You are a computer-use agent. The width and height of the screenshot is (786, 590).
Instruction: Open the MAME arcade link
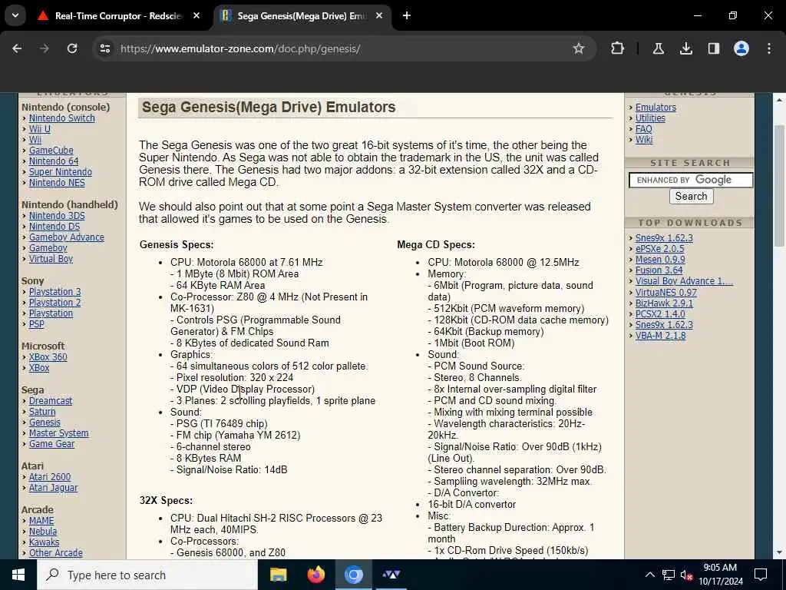41,521
